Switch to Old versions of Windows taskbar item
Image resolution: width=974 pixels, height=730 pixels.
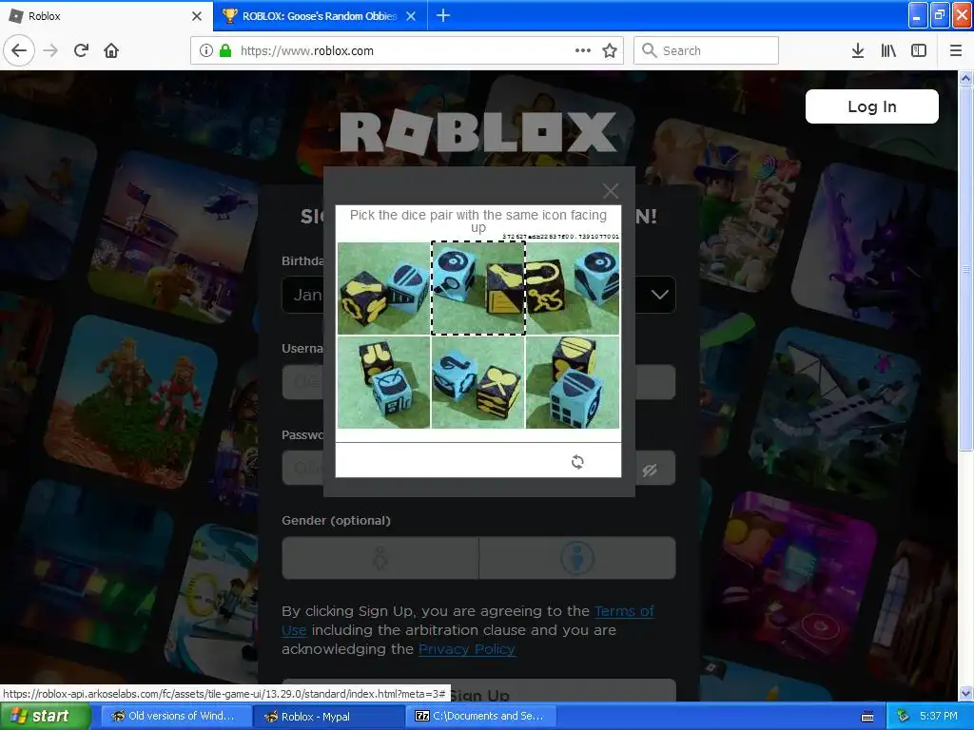176,716
